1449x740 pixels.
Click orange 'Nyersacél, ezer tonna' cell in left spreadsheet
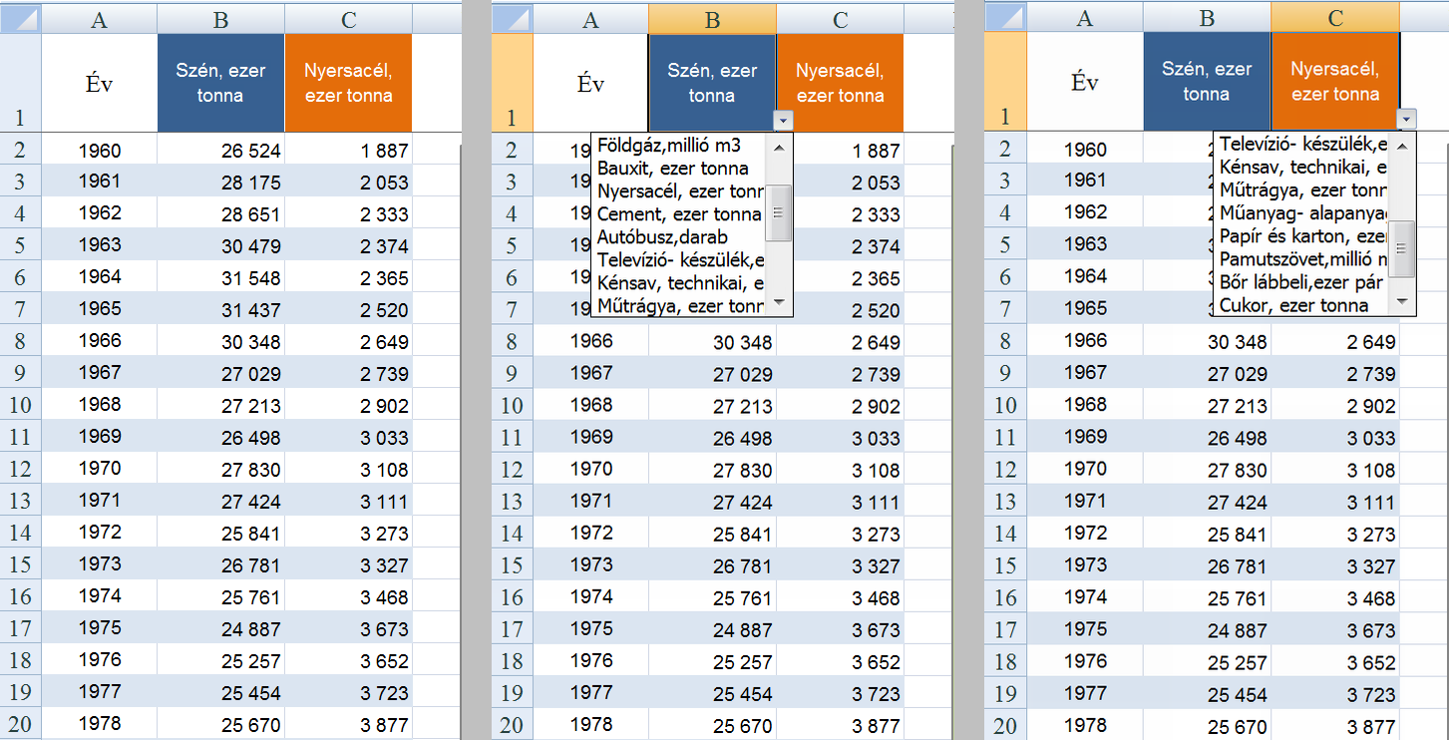pos(348,83)
